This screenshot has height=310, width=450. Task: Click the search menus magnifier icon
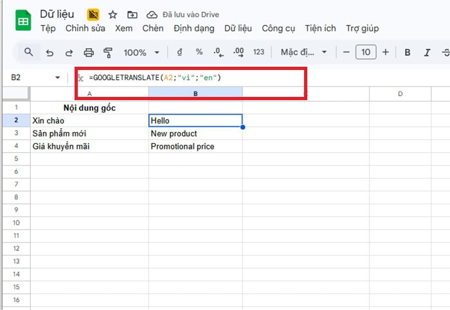[x=28, y=53]
